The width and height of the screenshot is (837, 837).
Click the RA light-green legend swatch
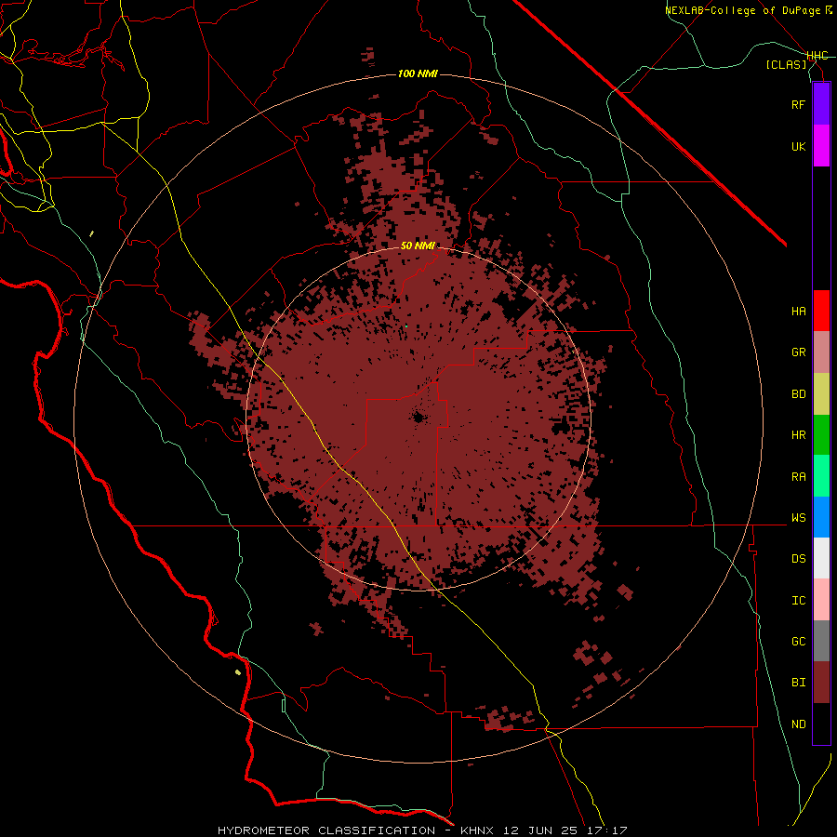821,476
